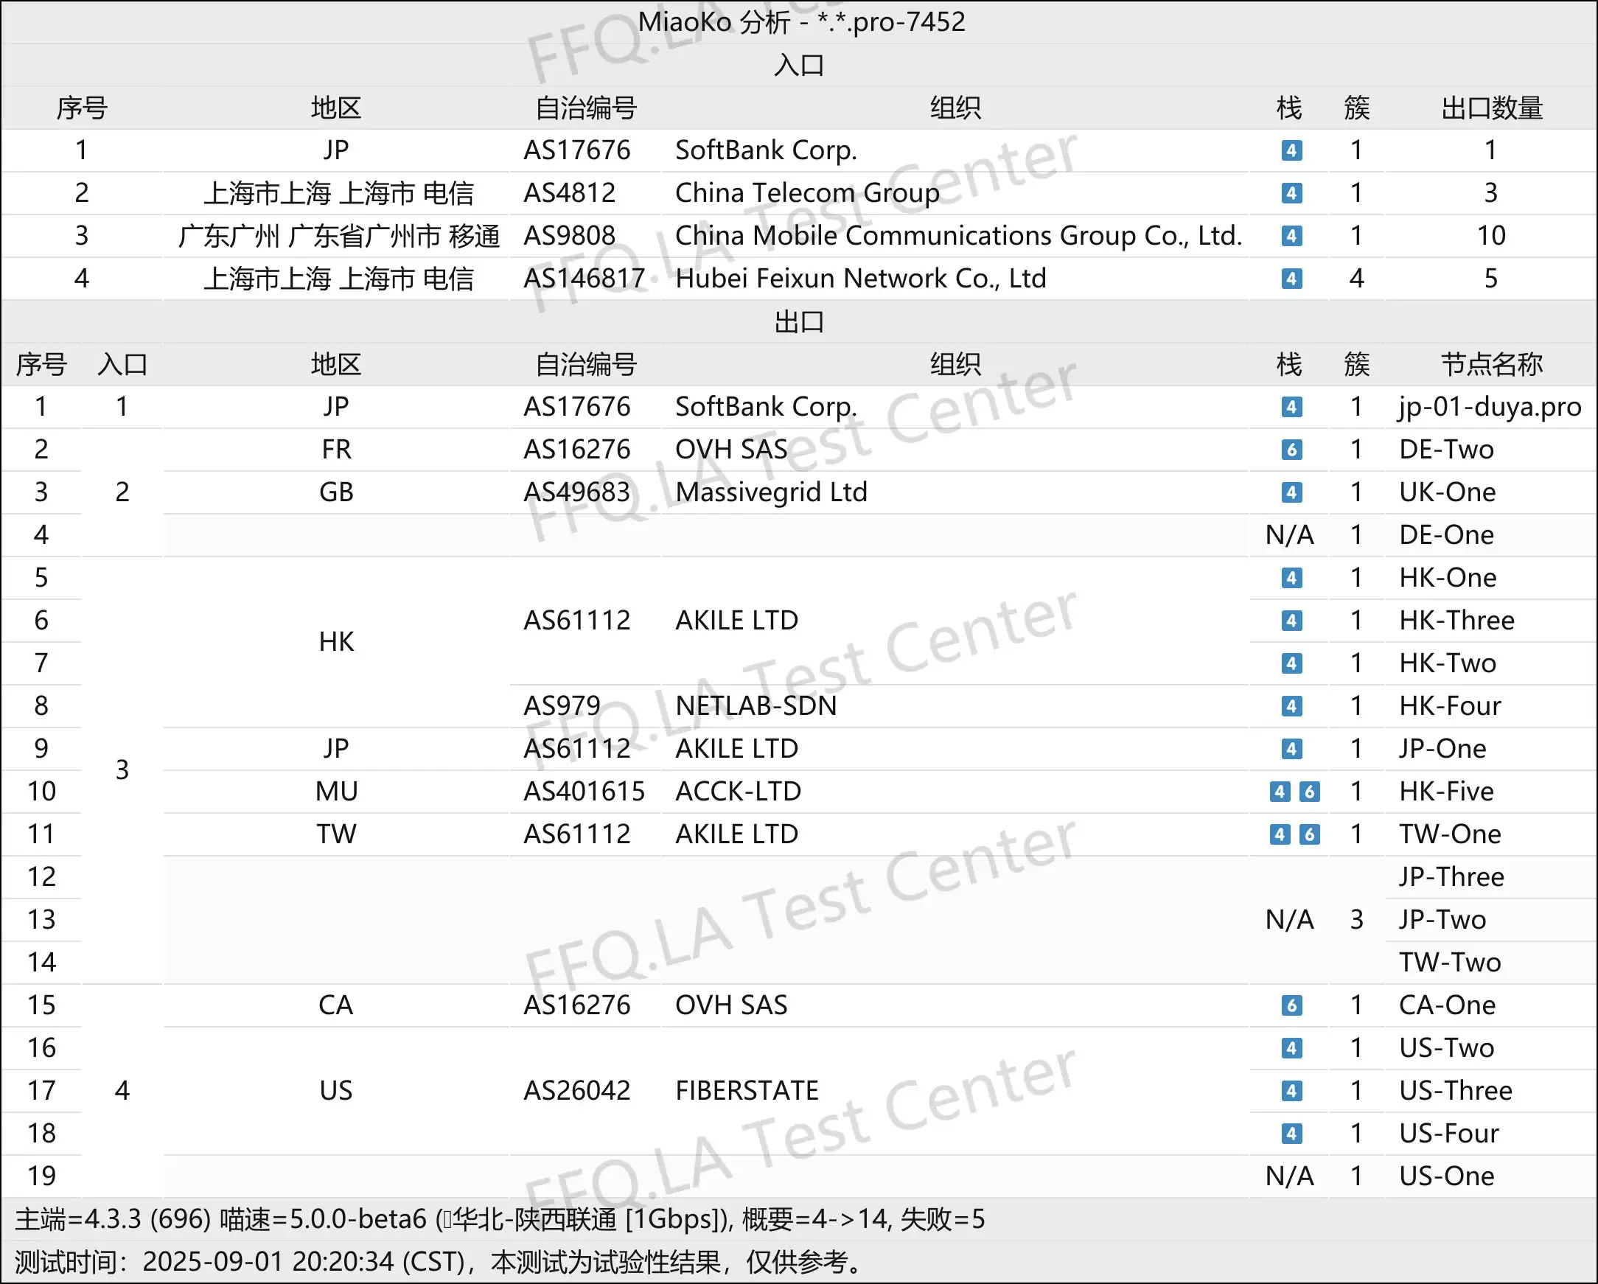Click node name HK-Five
The height and width of the screenshot is (1284, 1598).
[x=1446, y=792]
